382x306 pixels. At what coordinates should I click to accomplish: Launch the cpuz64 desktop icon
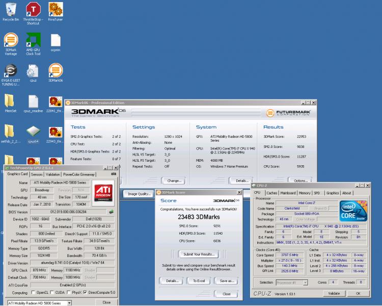click(33, 134)
